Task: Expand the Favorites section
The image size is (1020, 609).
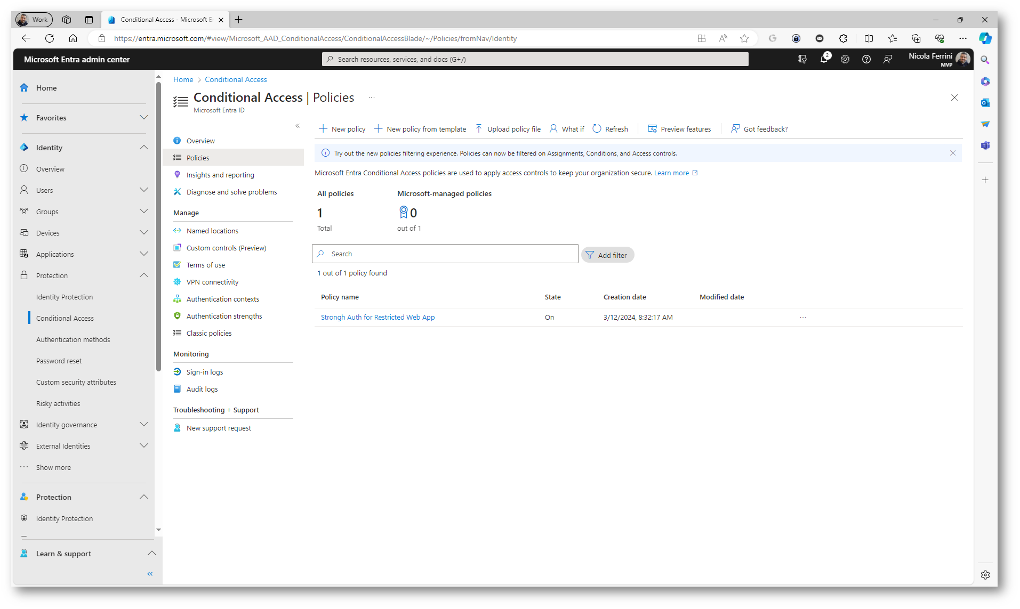Action: tap(144, 117)
